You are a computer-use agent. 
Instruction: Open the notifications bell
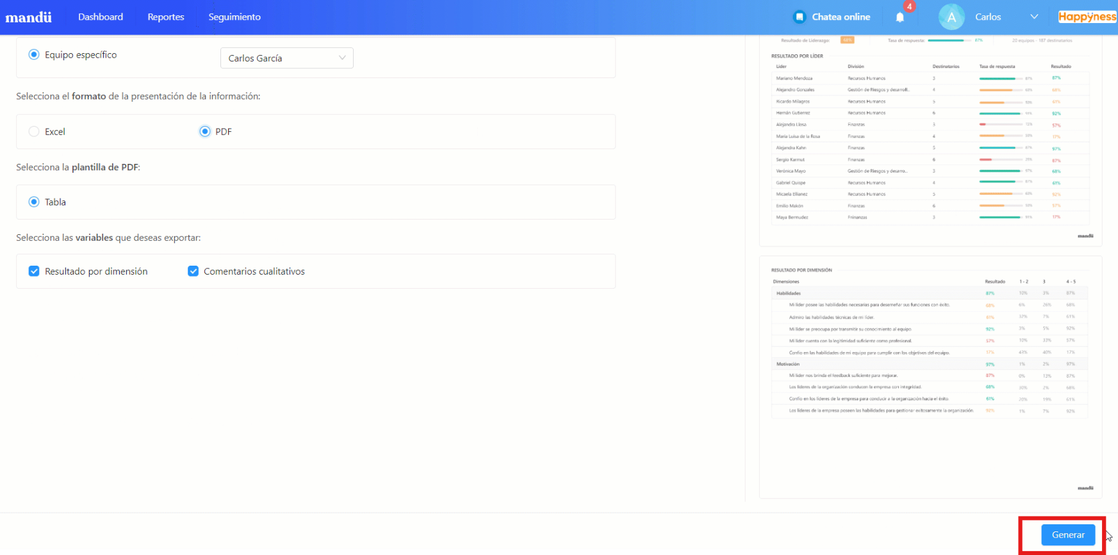[x=900, y=17]
